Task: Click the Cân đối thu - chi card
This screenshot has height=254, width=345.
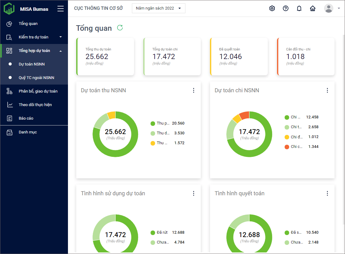Action: tap(306, 57)
